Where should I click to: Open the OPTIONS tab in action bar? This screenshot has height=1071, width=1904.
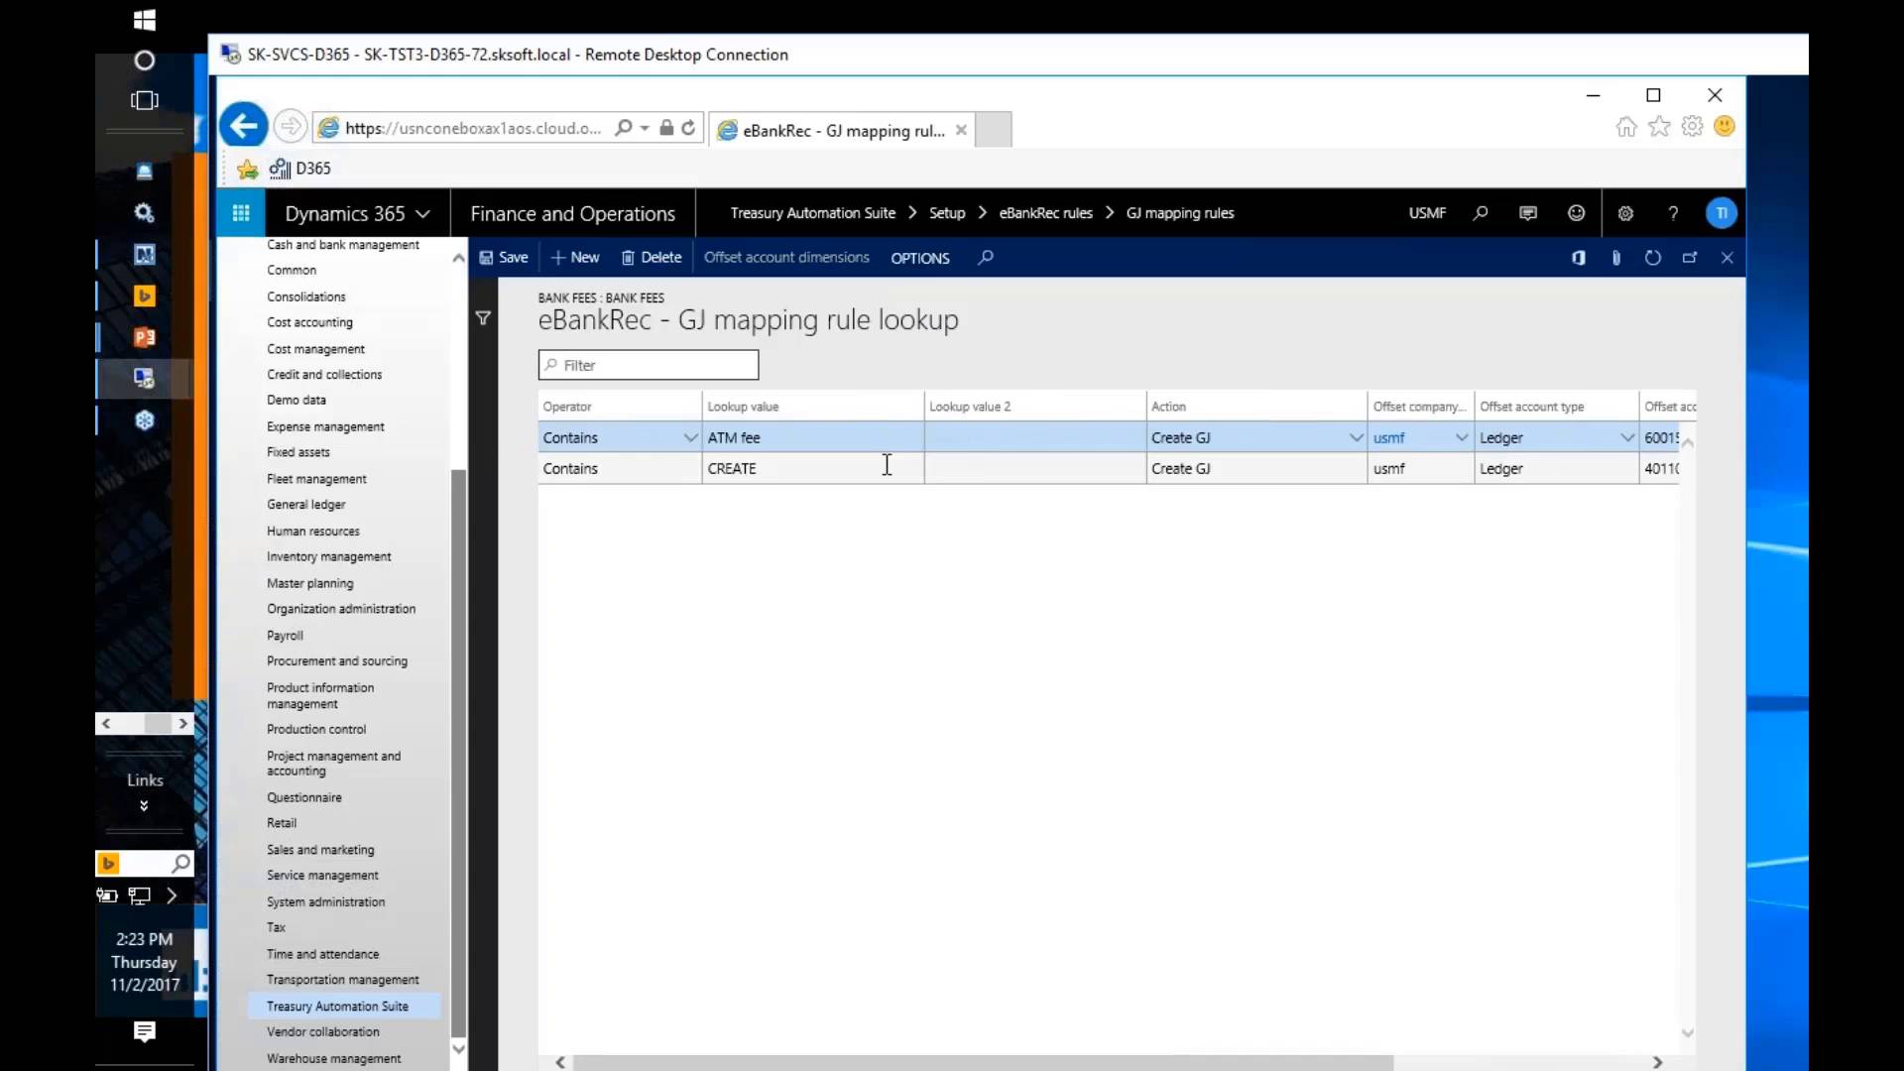point(919,258)
